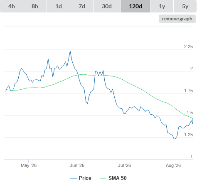197x189 pixels.
Task: Click the Aug '26 axis label
Action: [173, 165]
